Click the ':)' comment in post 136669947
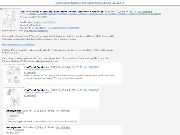The image size is (180, 135). 24,98
